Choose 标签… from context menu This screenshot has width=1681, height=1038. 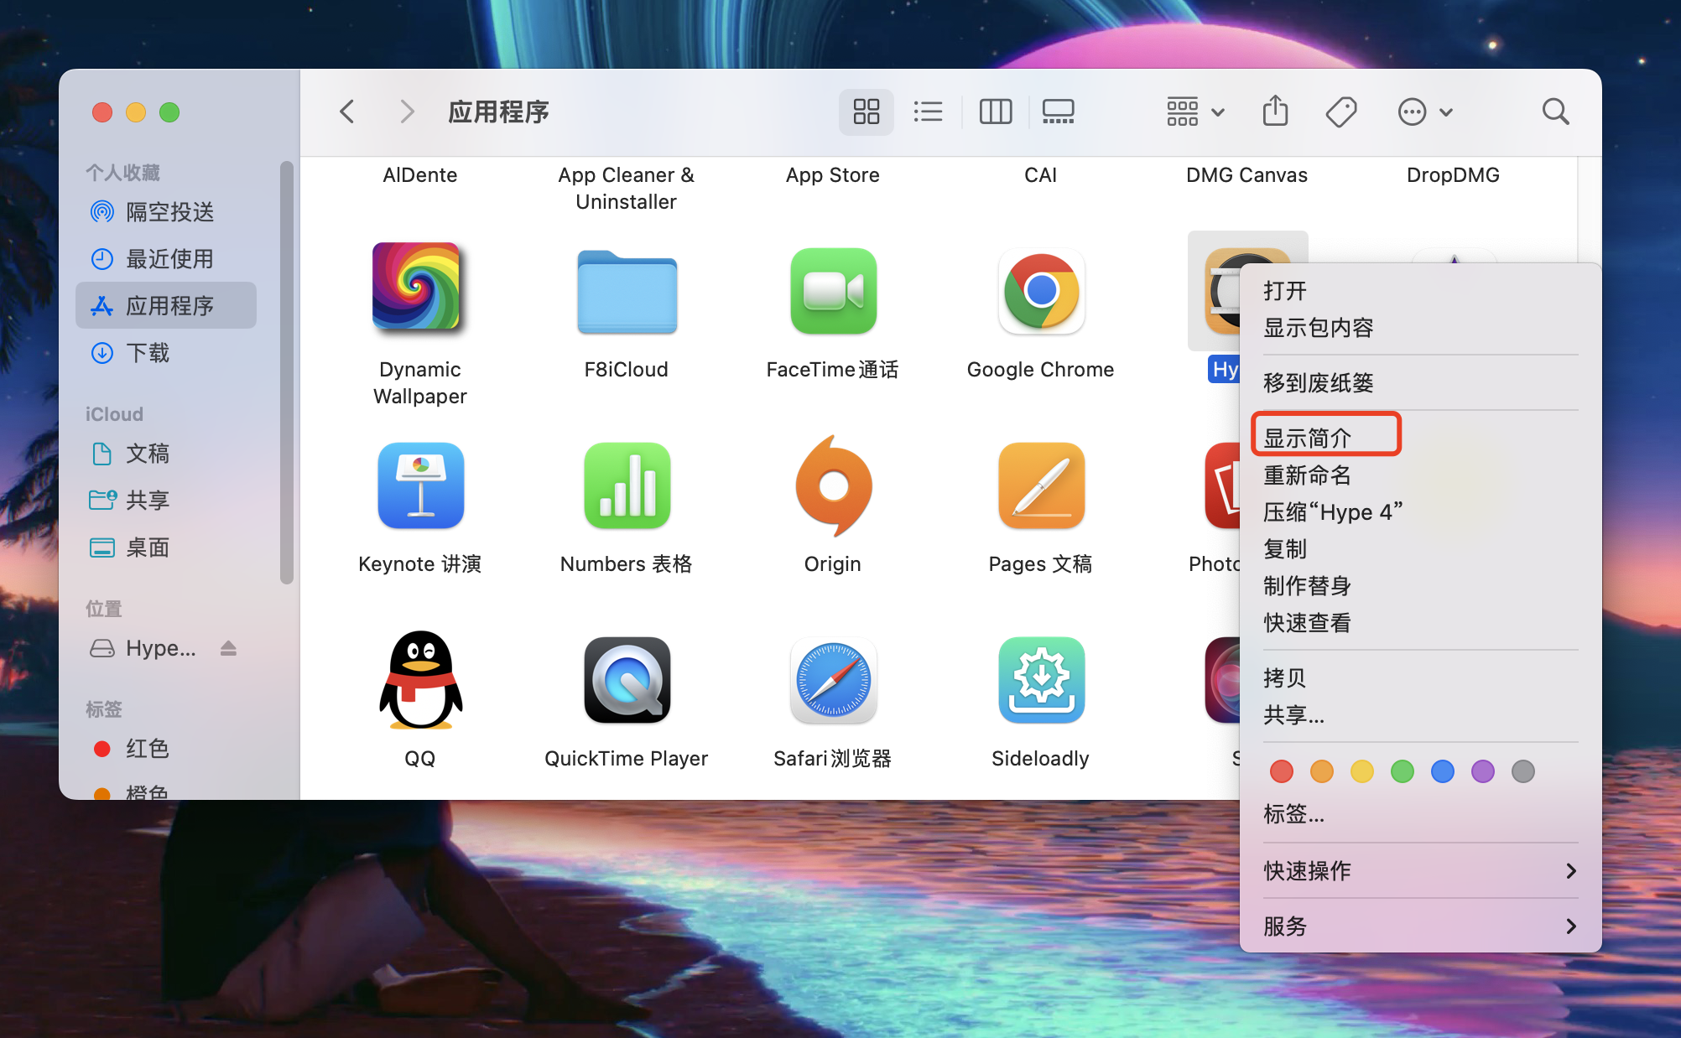(1421, 814)
